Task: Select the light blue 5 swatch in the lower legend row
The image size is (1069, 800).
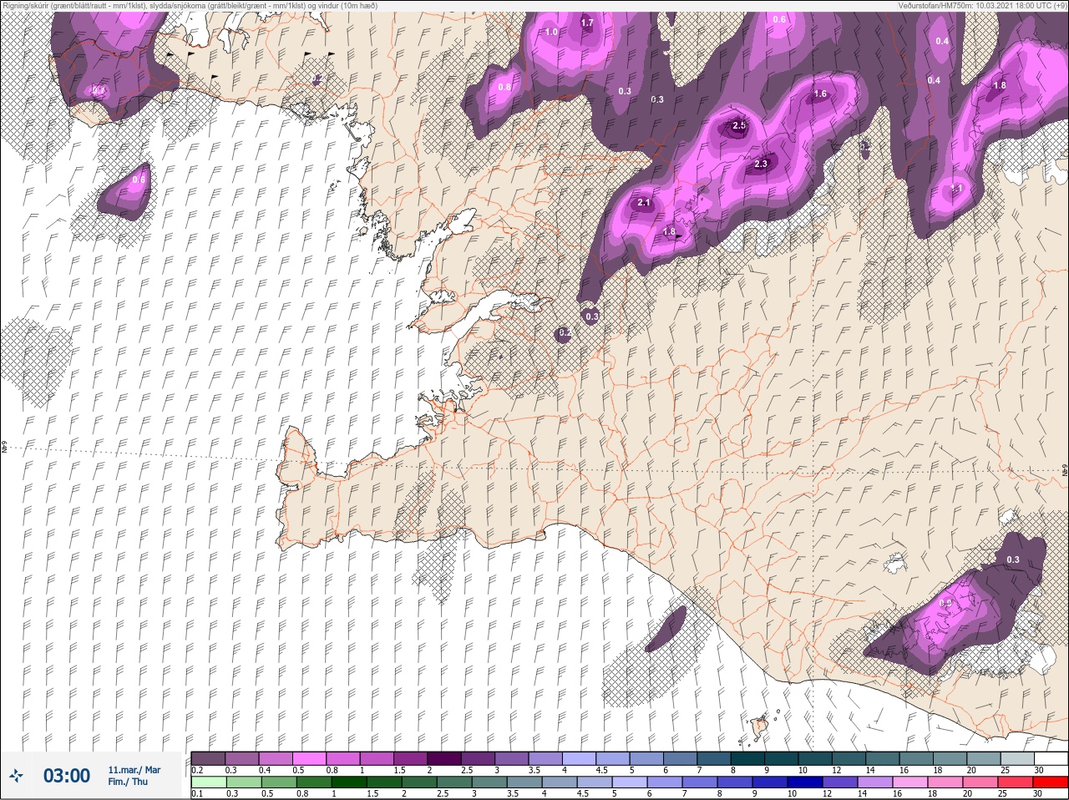Action: pos(629,782)
